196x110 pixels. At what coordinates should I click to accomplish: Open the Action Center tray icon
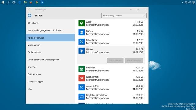[x=193, y=2]
